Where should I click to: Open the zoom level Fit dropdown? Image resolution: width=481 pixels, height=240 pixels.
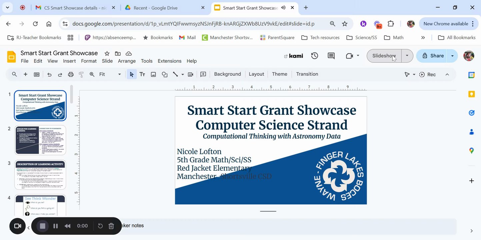point(110,74)
